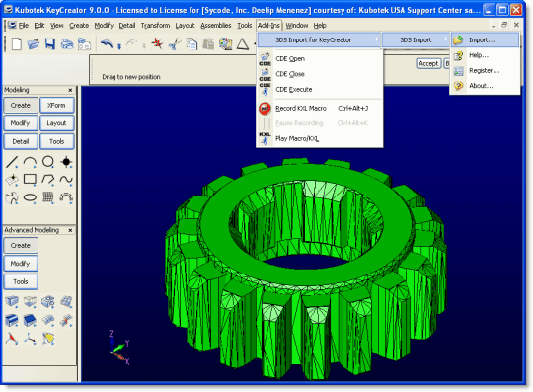The height and width of the screenshot is (392, 533).
Task: Click the Copy pages icon
Action: coord(191,44)
